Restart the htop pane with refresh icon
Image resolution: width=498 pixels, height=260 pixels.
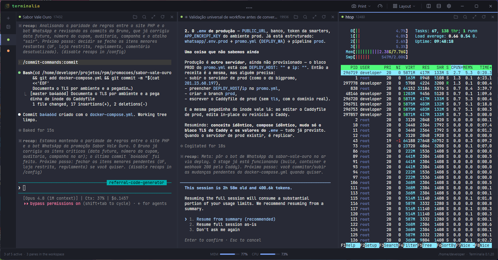click(484, 17)
